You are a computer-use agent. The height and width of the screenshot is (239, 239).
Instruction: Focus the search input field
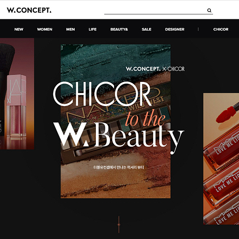click(155, 10)
